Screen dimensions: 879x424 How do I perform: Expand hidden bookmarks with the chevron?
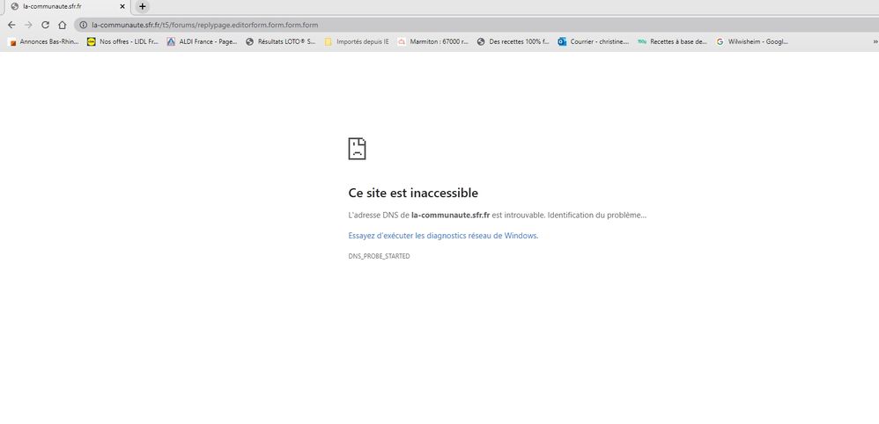[875, 41]
